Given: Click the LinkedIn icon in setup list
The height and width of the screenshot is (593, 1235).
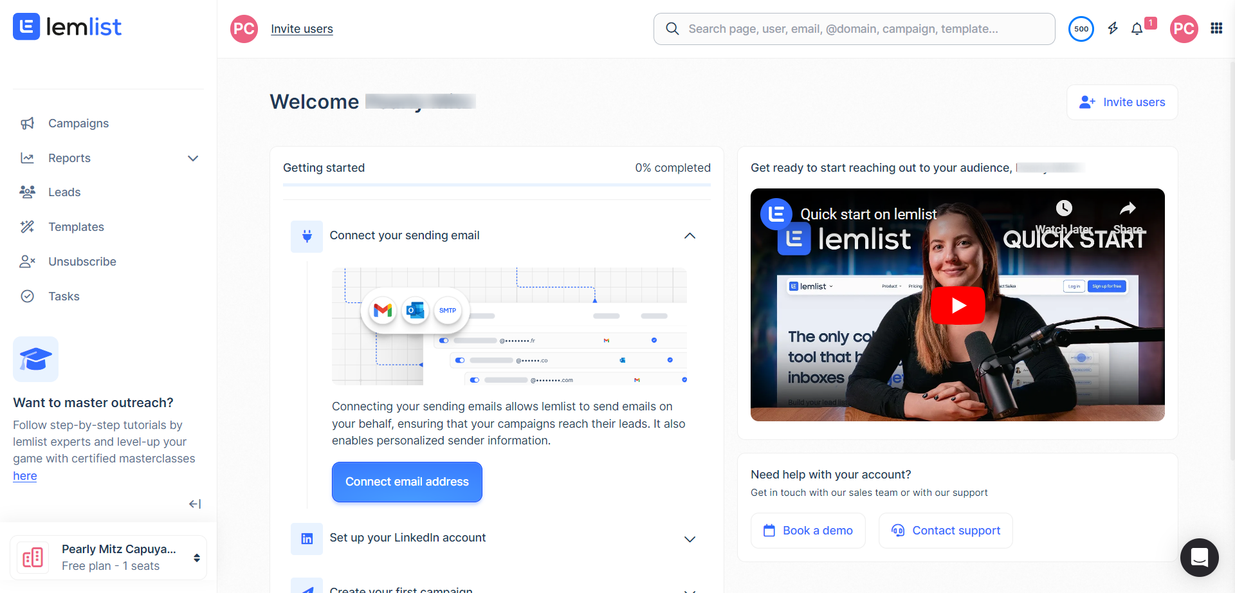Looking at the screenshot, I should click(307, 539).
